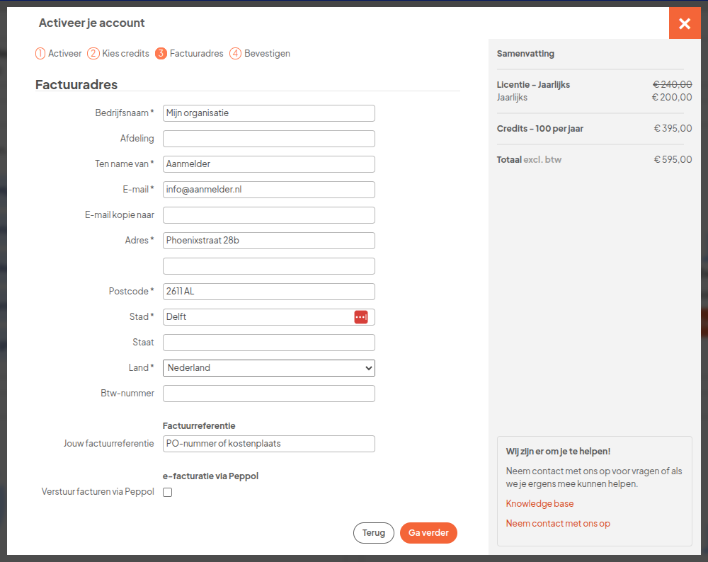Focus the Bedrijfsnaam input field

point(269,113)
